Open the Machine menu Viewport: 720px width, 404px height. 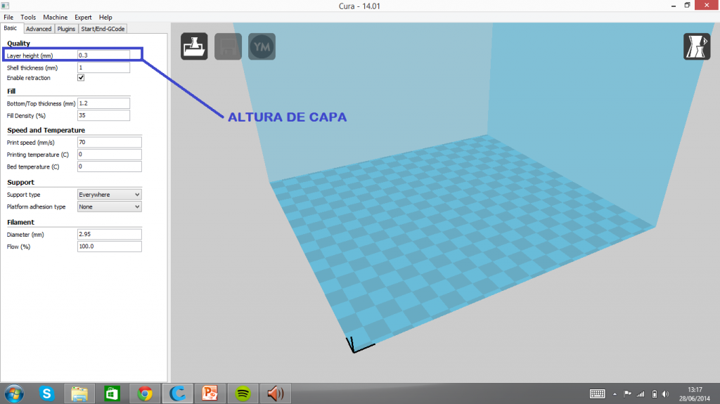56,17
